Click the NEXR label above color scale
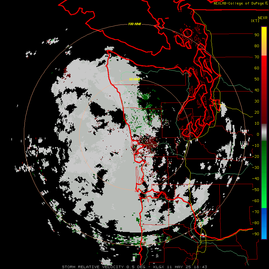 (x=263, y=18)
